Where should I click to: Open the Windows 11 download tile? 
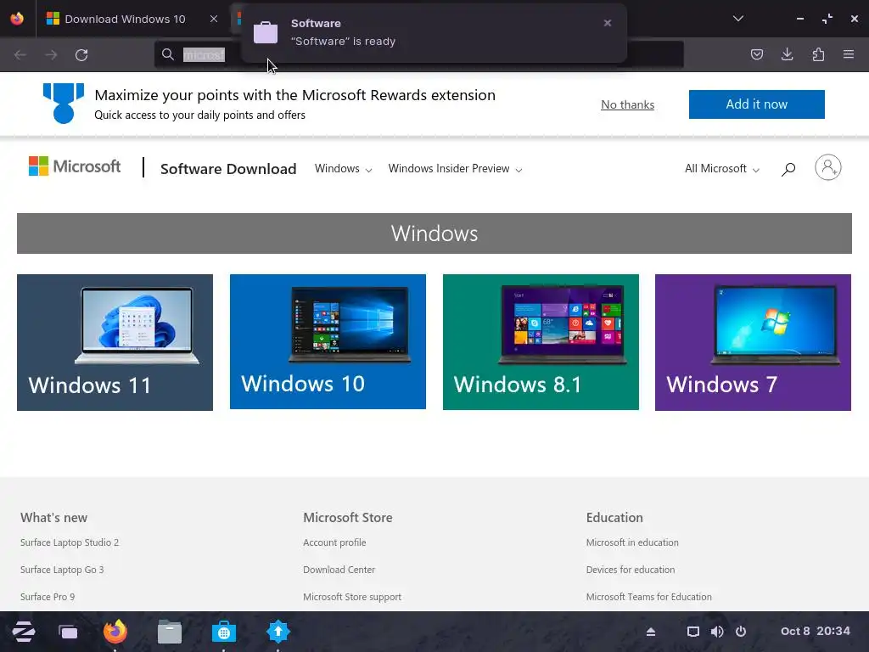coord(115,343)
